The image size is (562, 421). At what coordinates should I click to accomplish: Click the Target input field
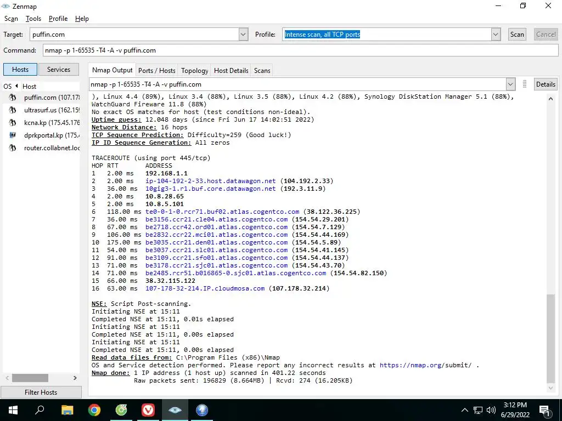(x=134, y=35)
